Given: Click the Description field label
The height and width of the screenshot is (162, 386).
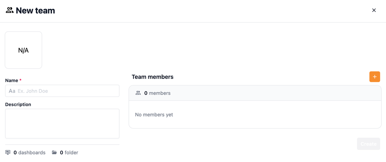Looking at the screenshot, I should point(18,104).
